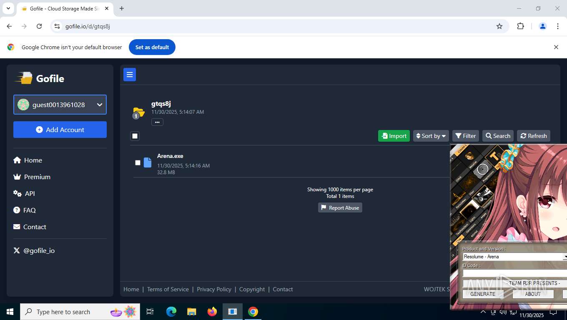
Task: Open the tab search chevron
Action: (8, 8)
